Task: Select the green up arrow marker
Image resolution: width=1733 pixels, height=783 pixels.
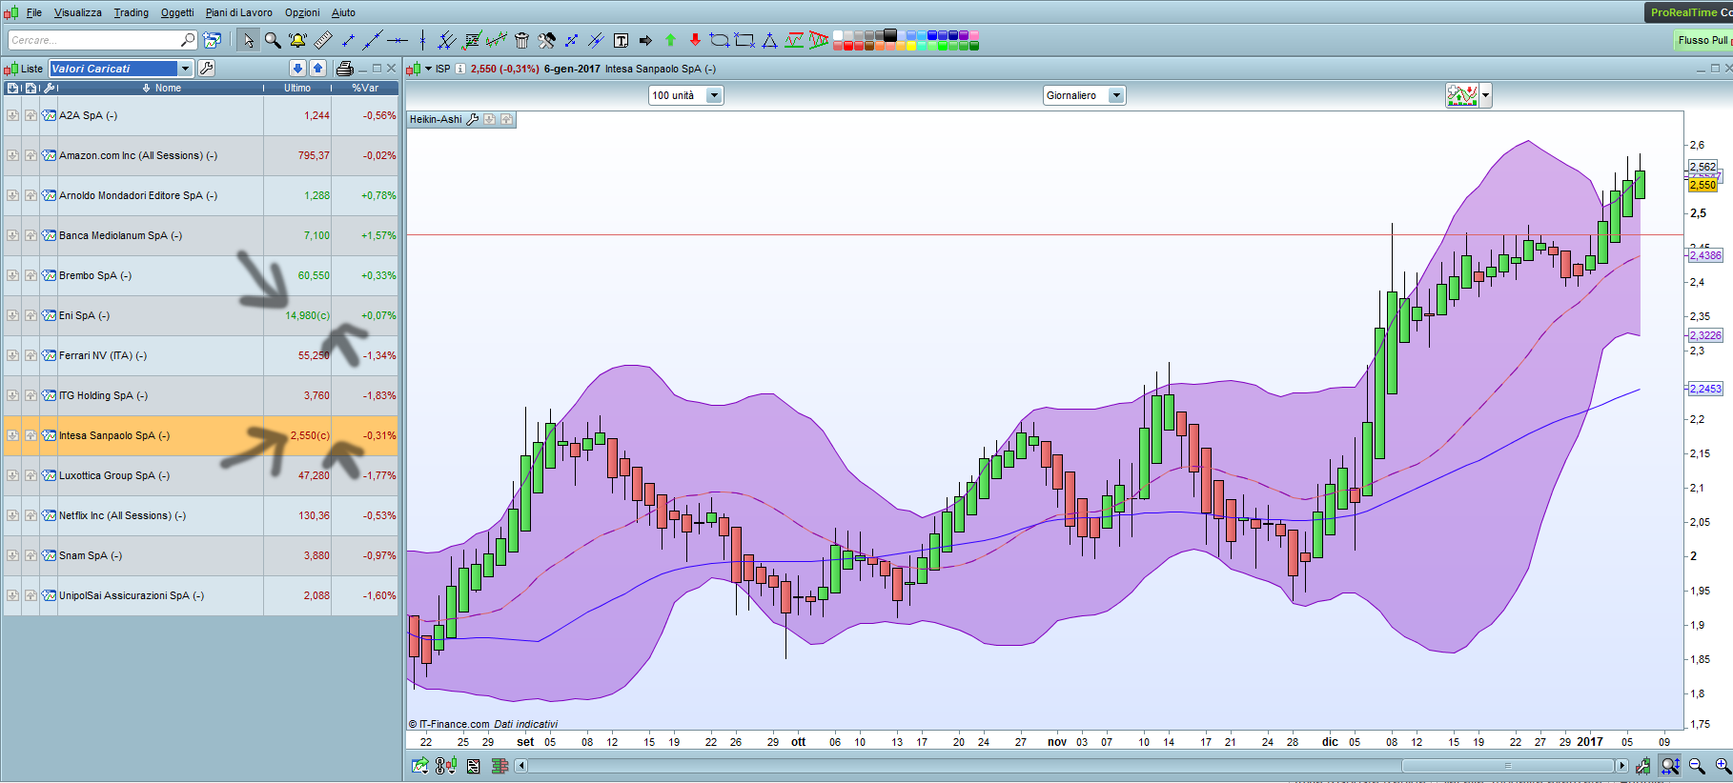Action: [670, 40]
